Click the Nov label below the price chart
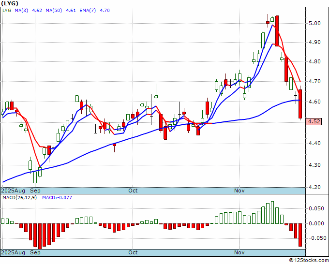Image resolution: width=329 pixels, height=264 pixels. pos(239,191)
